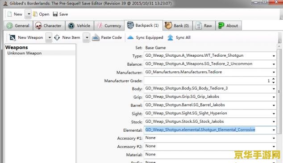The width and height of the screenshot is (283, 163).
Task: Switch to the Vehicle tab
Action: click(x=79, y=25)
